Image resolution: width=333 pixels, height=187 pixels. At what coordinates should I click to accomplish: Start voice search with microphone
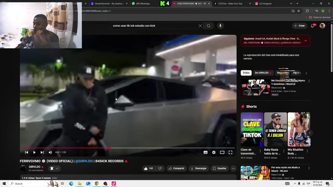pyautogui.click(x=220, y=26)
